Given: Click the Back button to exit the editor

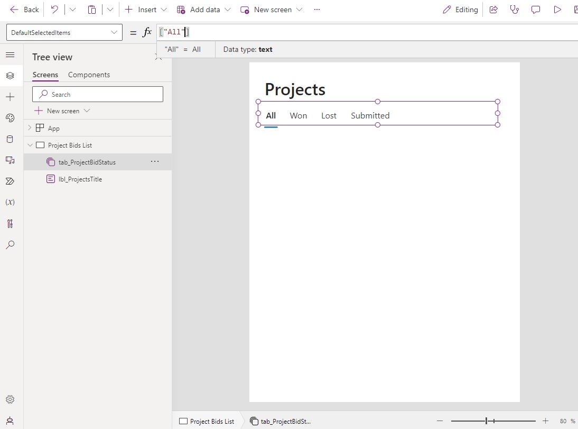Looking at the screenshot, I should (24, 9).
